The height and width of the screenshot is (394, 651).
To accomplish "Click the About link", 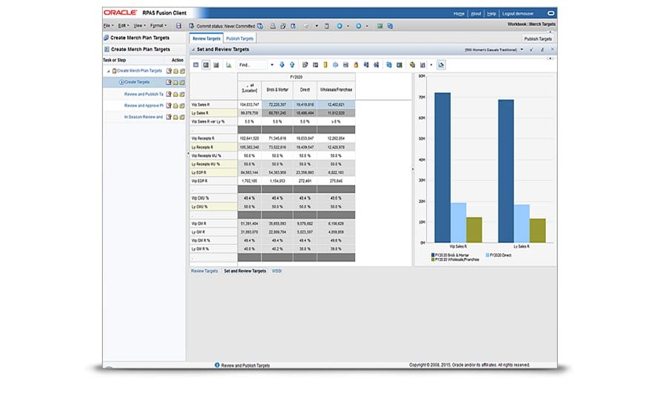I will point(476,14).
